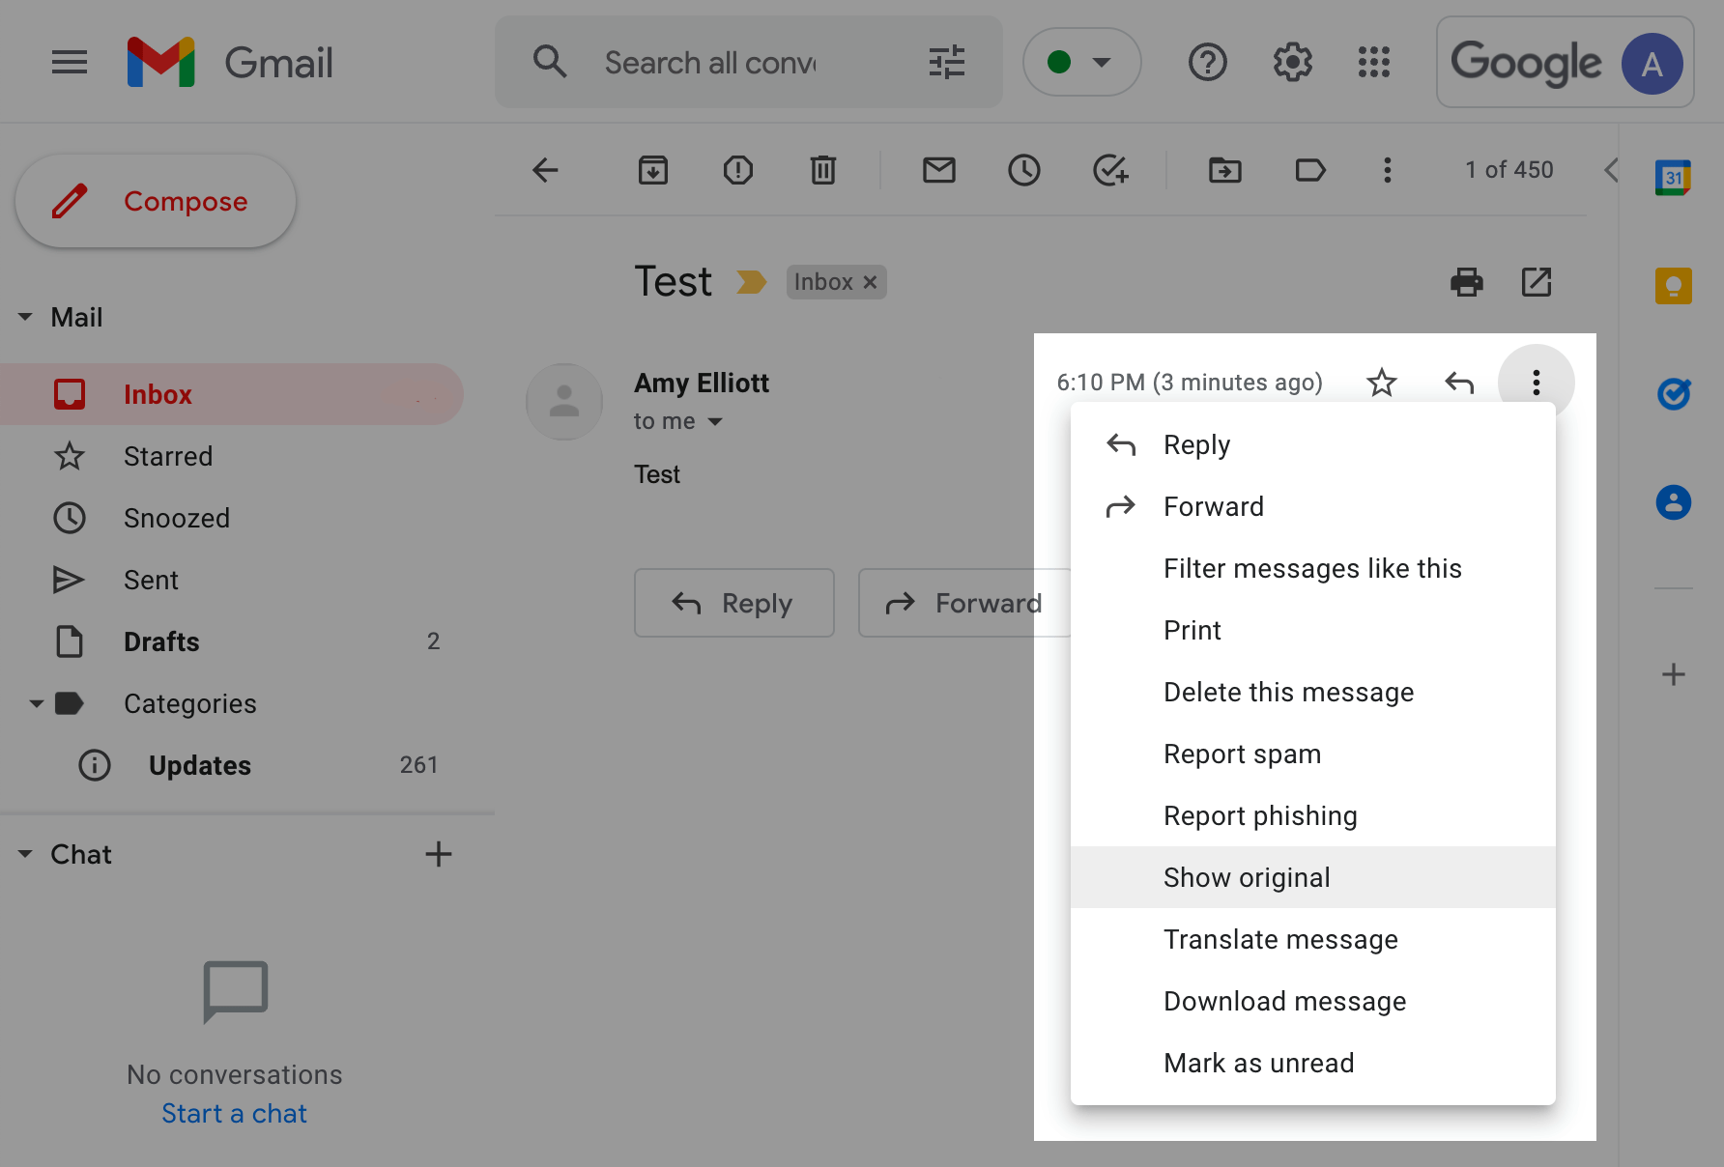This screenshot has width=1724, height=1167.
Task: Choose Report spam in menu
Action: click(1312, 754)
